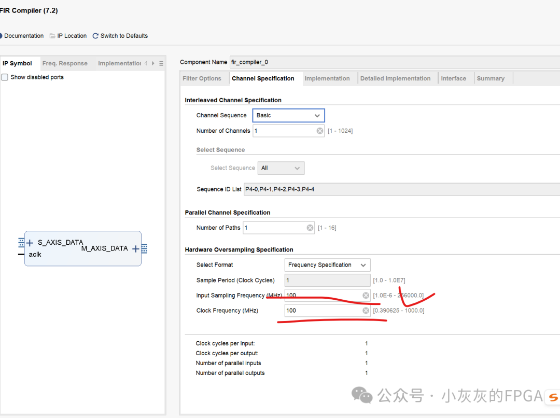Click the Documentation info icon

coord(1,36)
